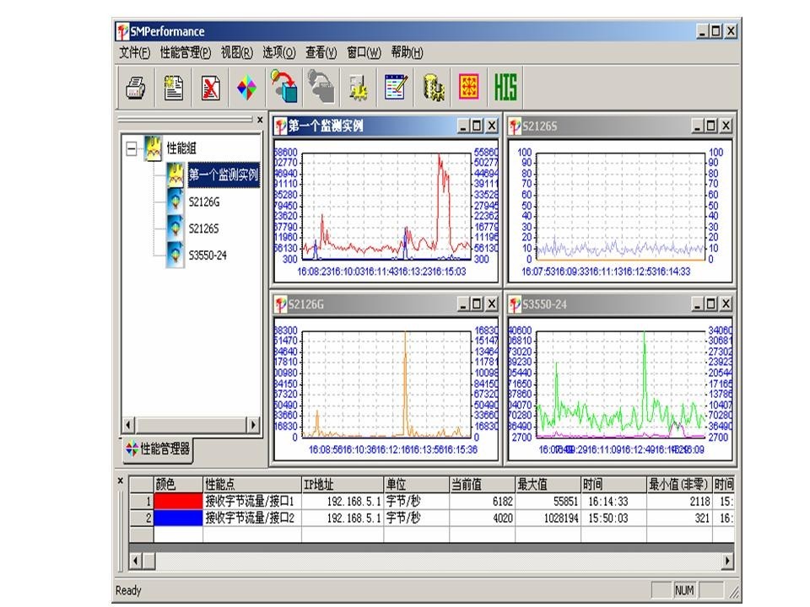Open the 选项(O) menu
810x607 pixels.
point(278,52)
